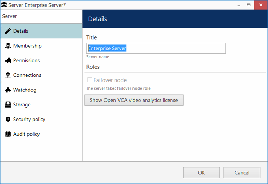Open the Connections section by its label
This screenshot has width=268, height=184.
(27, 75)
